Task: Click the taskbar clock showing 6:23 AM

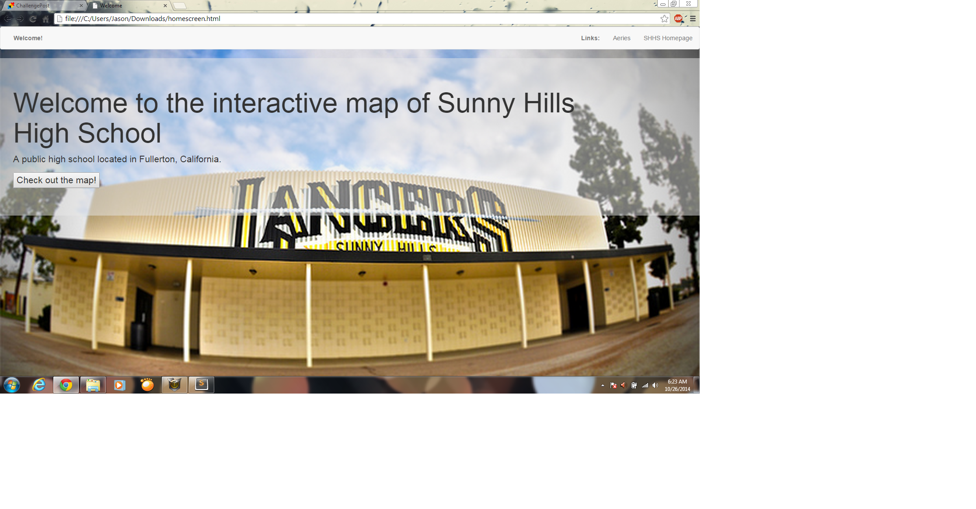Action: (677, 385)
